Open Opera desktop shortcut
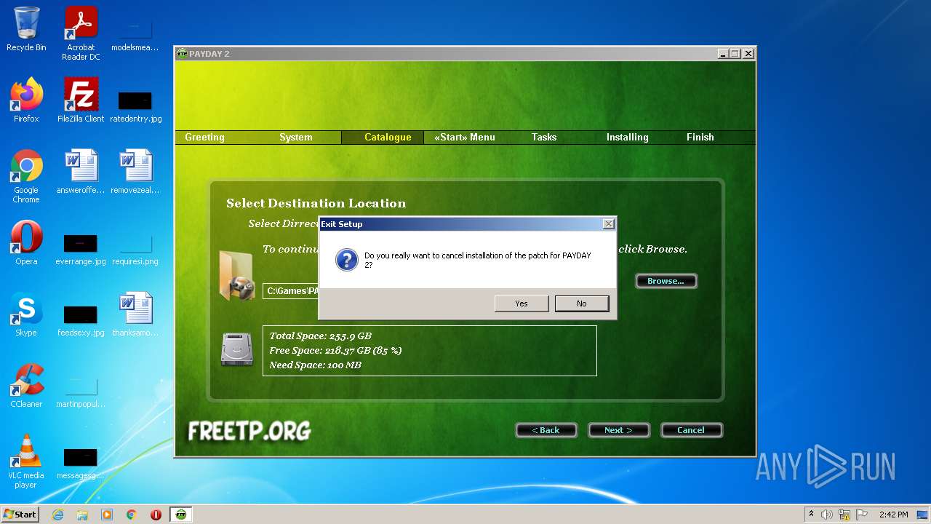931x524 pixels. click(26, 243)
